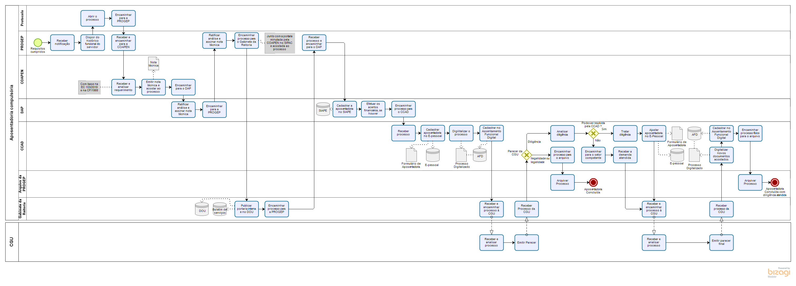Click the 'Analisar diligência' task box
The width and height of the screenshot is (796, 286).
point(562,133)
